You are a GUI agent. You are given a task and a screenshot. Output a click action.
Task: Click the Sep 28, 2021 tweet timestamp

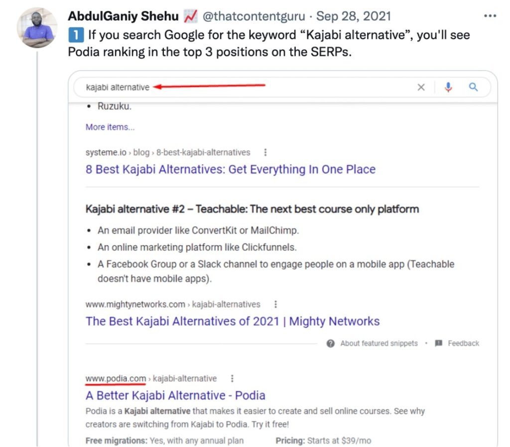point(355,16)
